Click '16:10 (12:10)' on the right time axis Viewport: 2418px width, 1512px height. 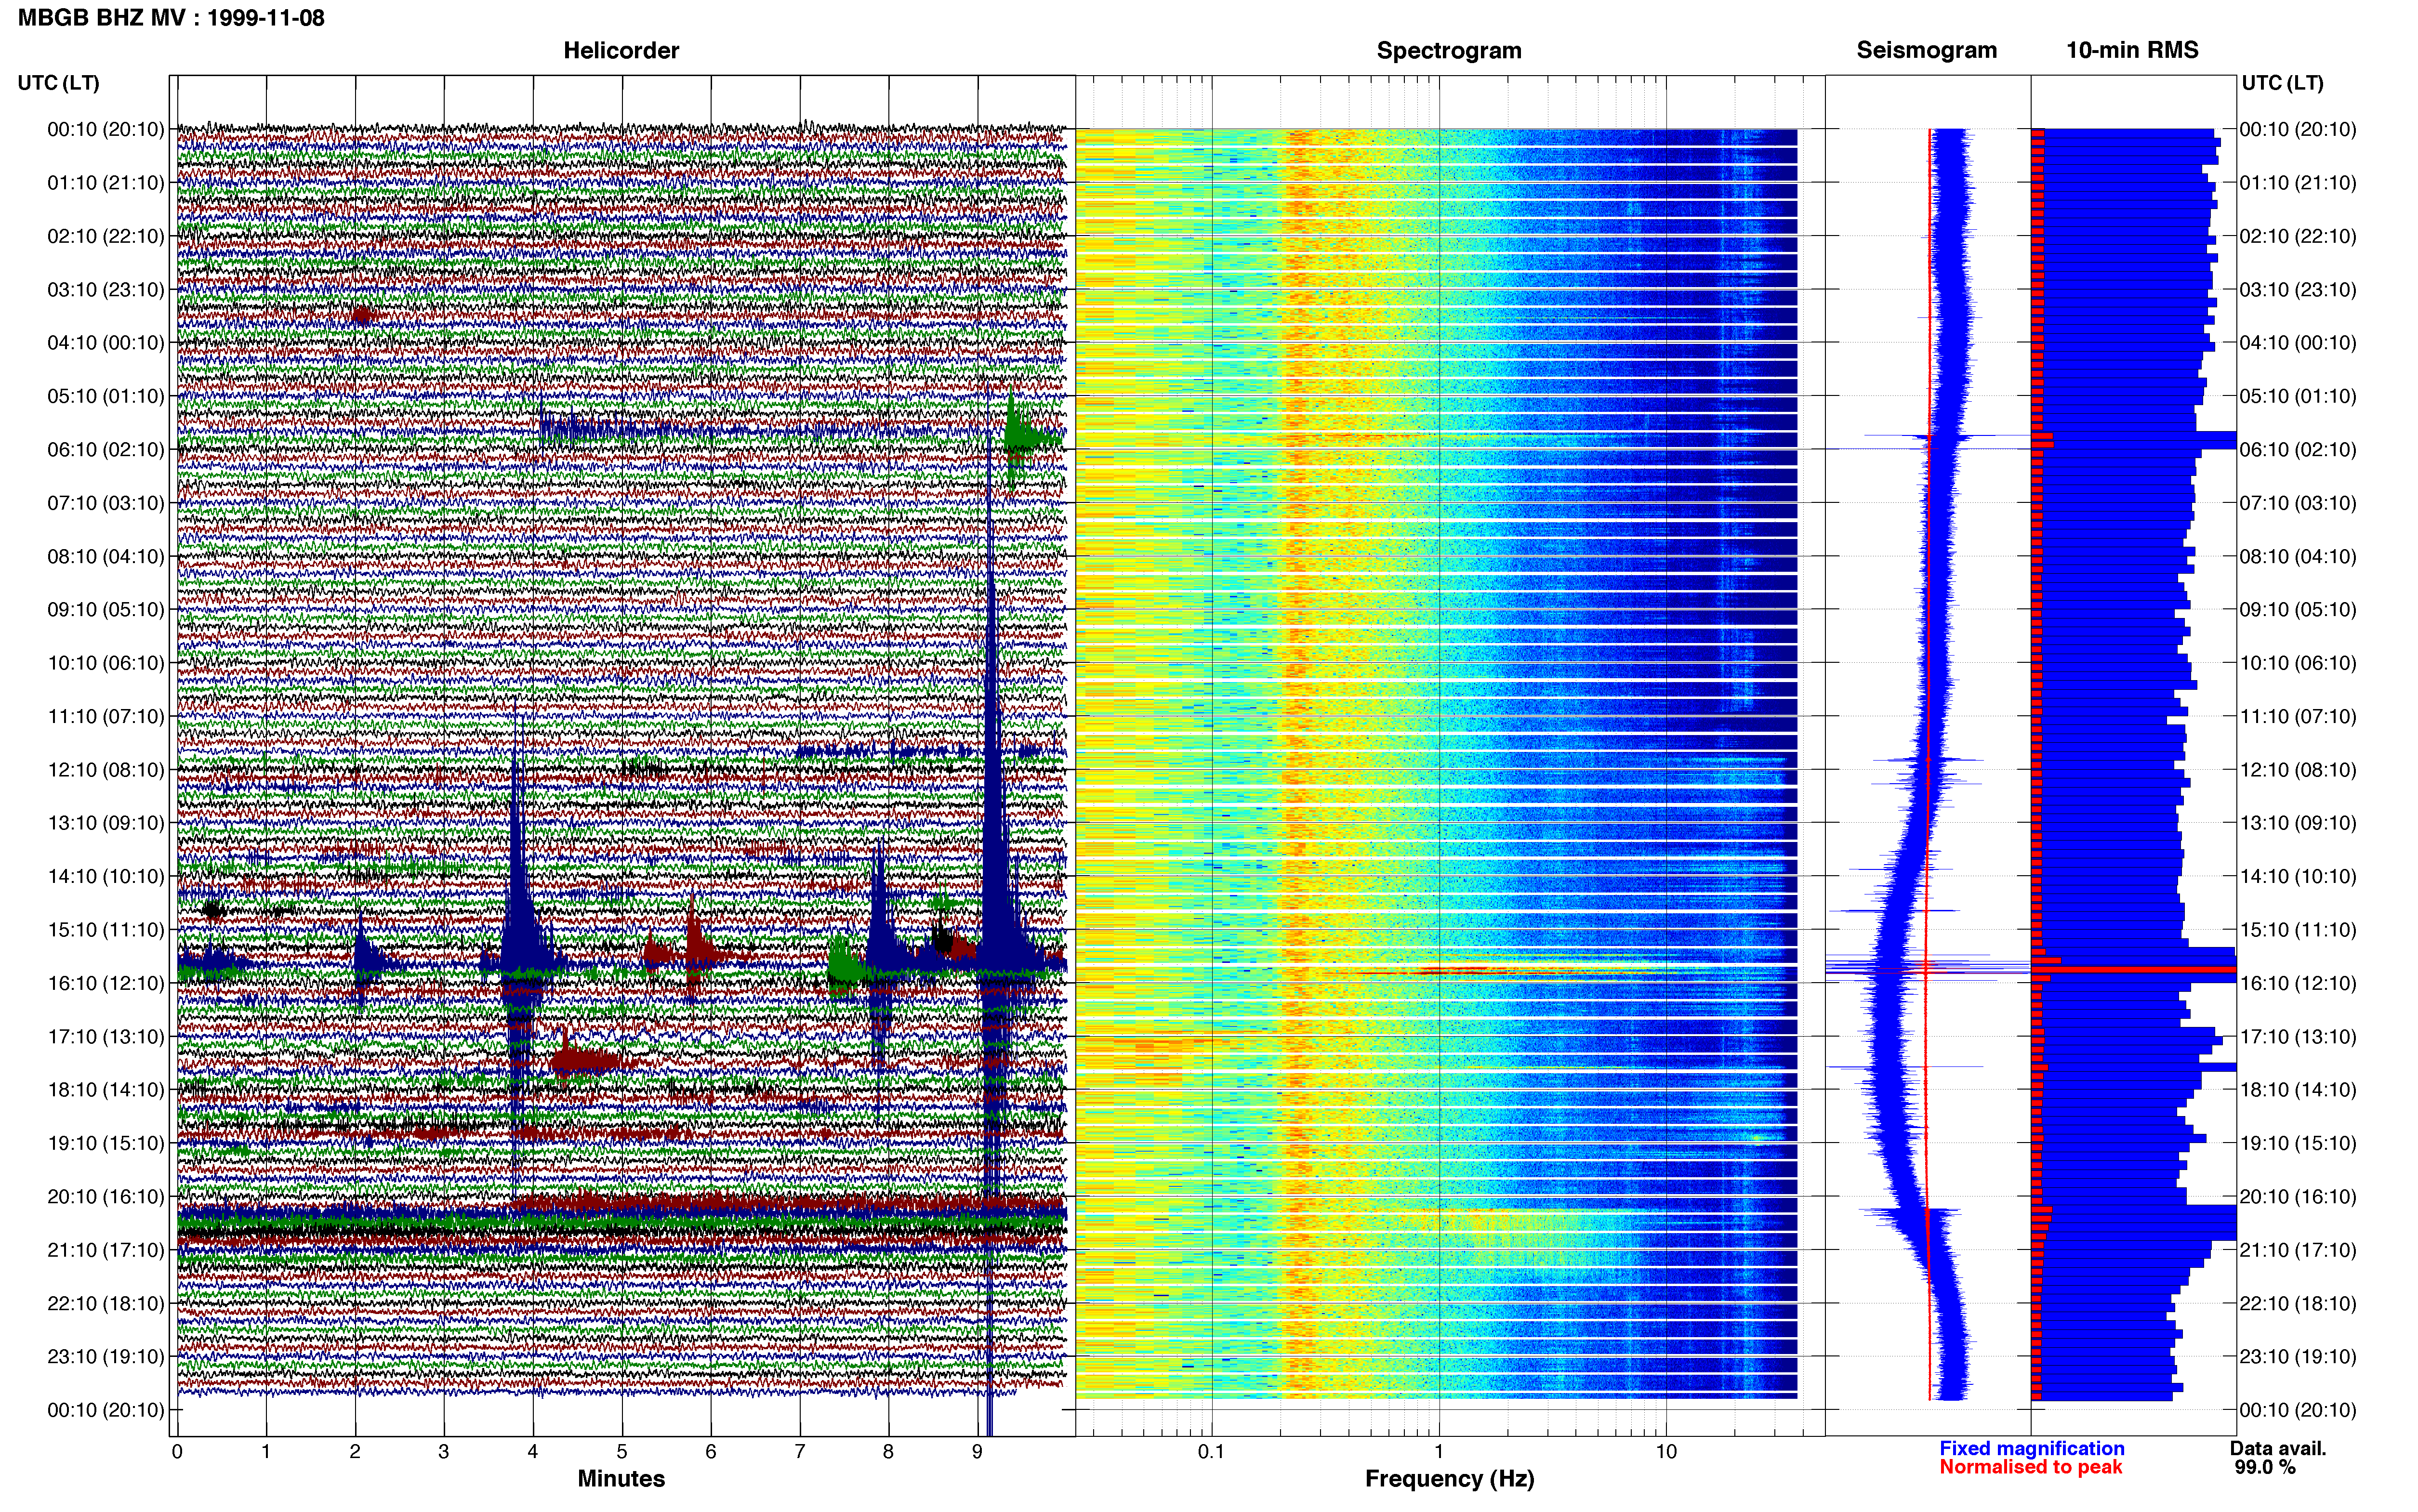pos(2298,983)
